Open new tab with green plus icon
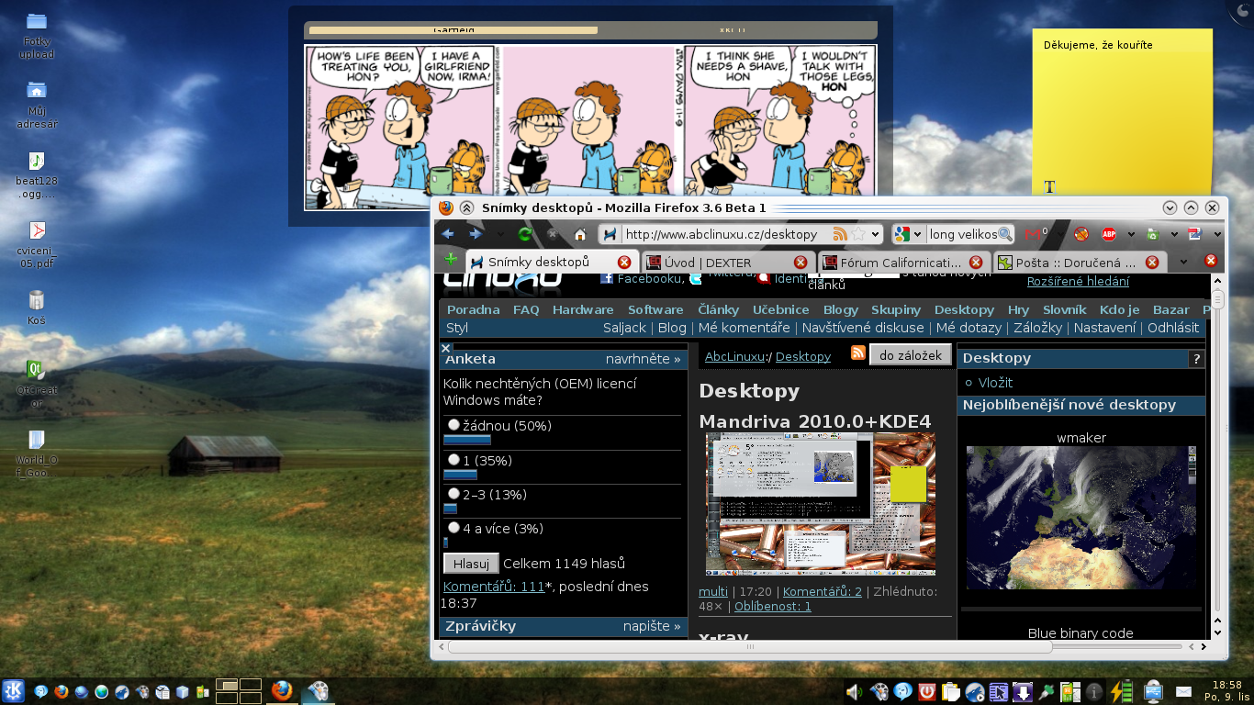This screenshot has width=1254, height=705. tap(451, 261)
